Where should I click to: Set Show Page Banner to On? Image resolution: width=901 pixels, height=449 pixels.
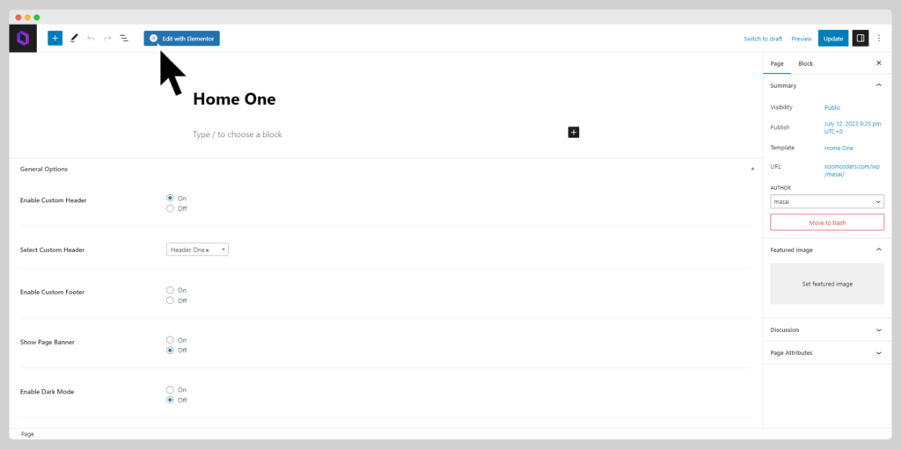click(170, 340)
